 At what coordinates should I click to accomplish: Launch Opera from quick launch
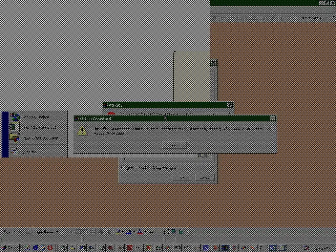coord(50,248)
